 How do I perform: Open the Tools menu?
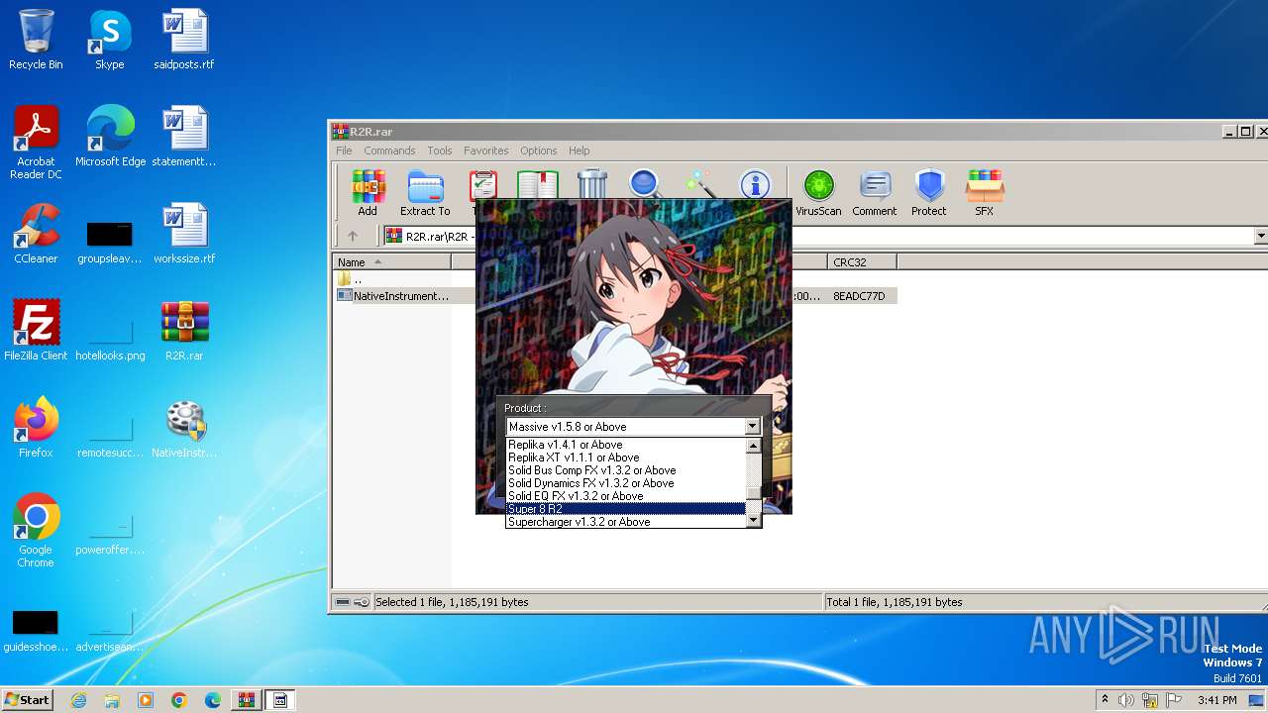coord(440,151)
